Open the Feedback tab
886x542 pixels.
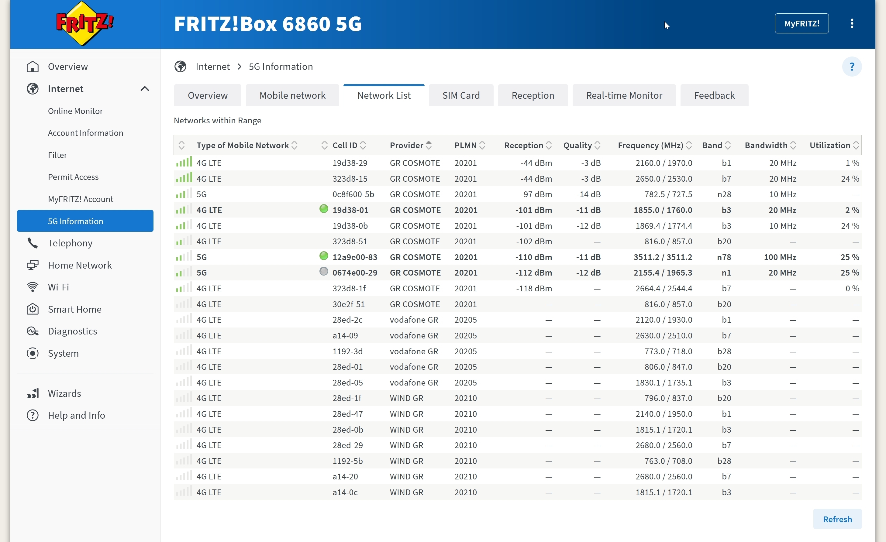[714, 95]
